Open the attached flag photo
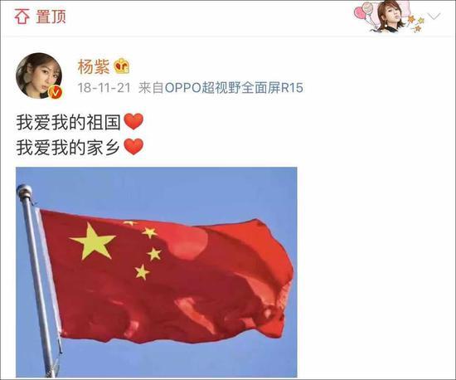456x380 pixels. coord(157,272)
